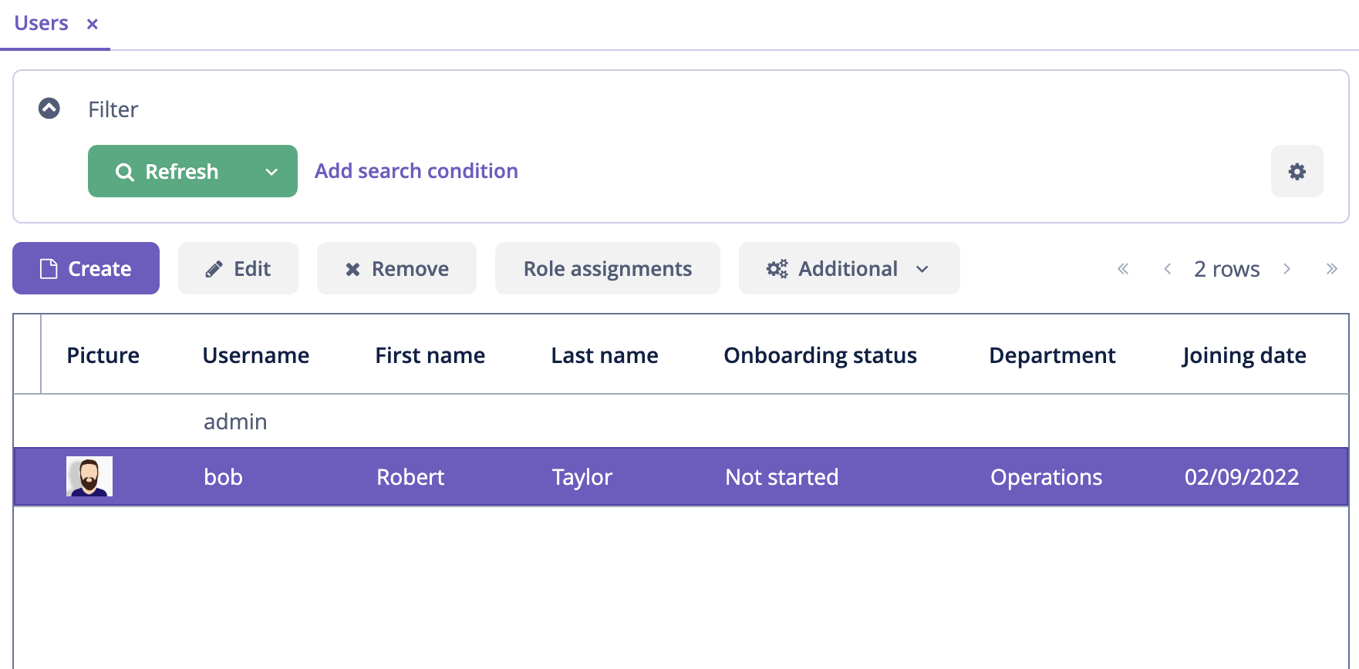The image size is (1359, 669).
Task: Sort by Username column header
Action: click(x=256, y=355)
